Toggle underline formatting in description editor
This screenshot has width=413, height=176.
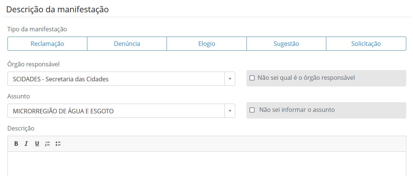37,144
